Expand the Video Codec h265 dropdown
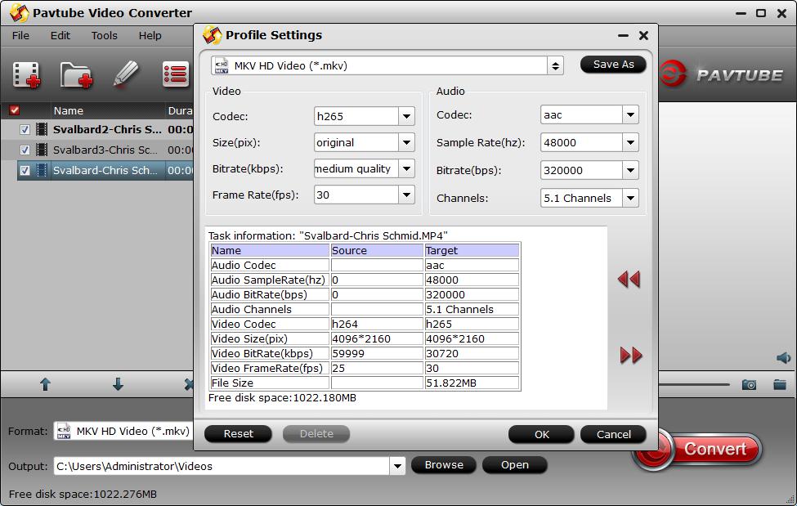The width and height of the screenshot is (797, 506). click(406, 116)
